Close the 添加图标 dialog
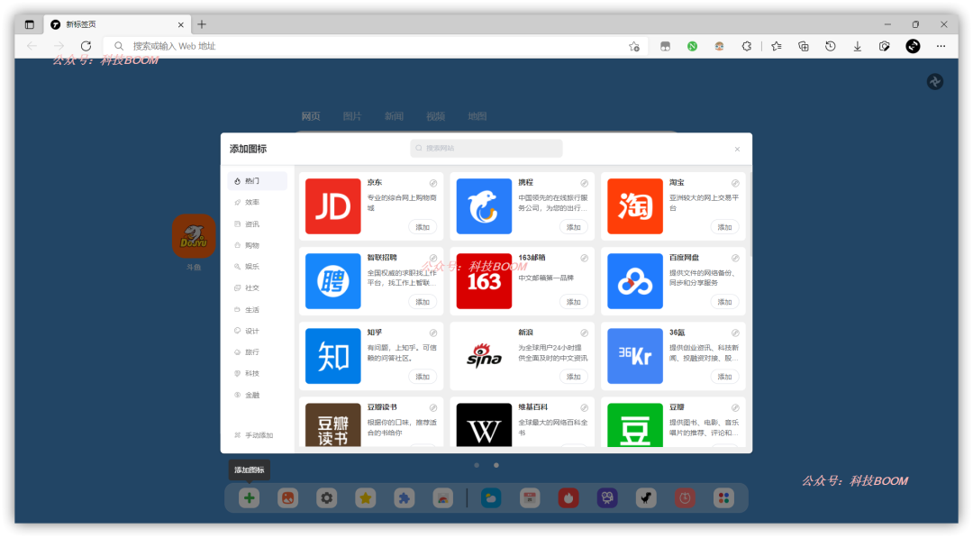This screenshot has width=973, height=538. click(737, 149)
